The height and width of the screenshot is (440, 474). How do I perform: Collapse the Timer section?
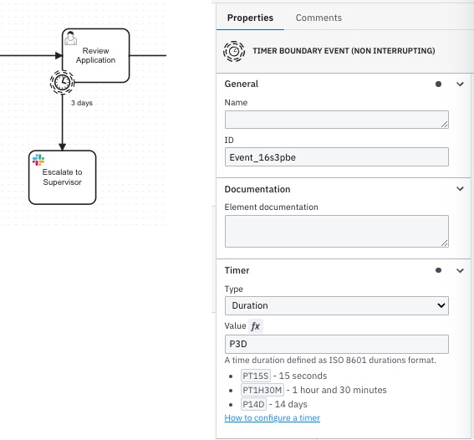[x=460, y=270]
